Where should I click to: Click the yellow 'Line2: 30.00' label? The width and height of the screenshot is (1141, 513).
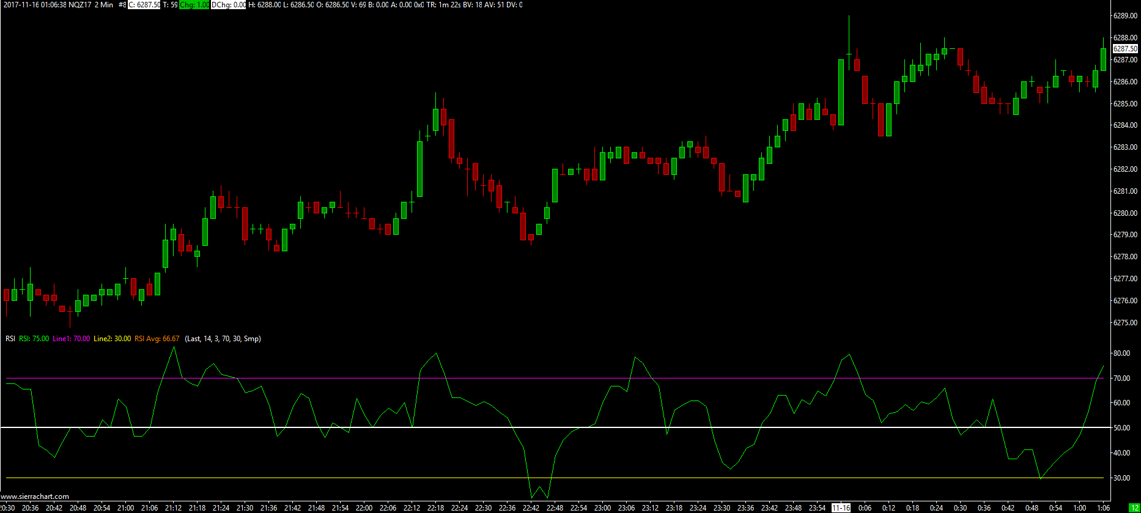pos(112,339)
